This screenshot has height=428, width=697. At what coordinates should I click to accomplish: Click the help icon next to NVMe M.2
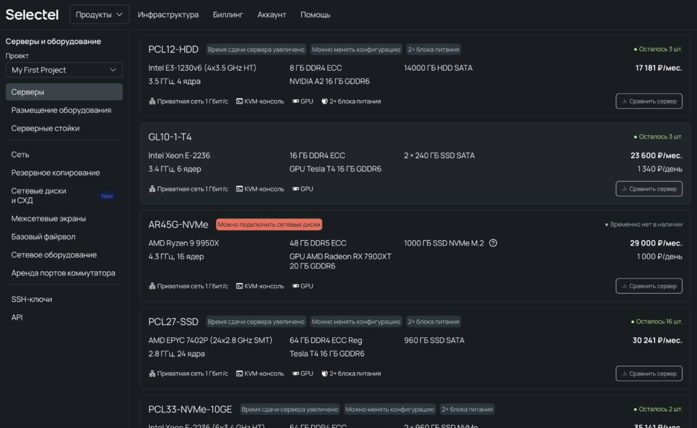coord(493,243)
